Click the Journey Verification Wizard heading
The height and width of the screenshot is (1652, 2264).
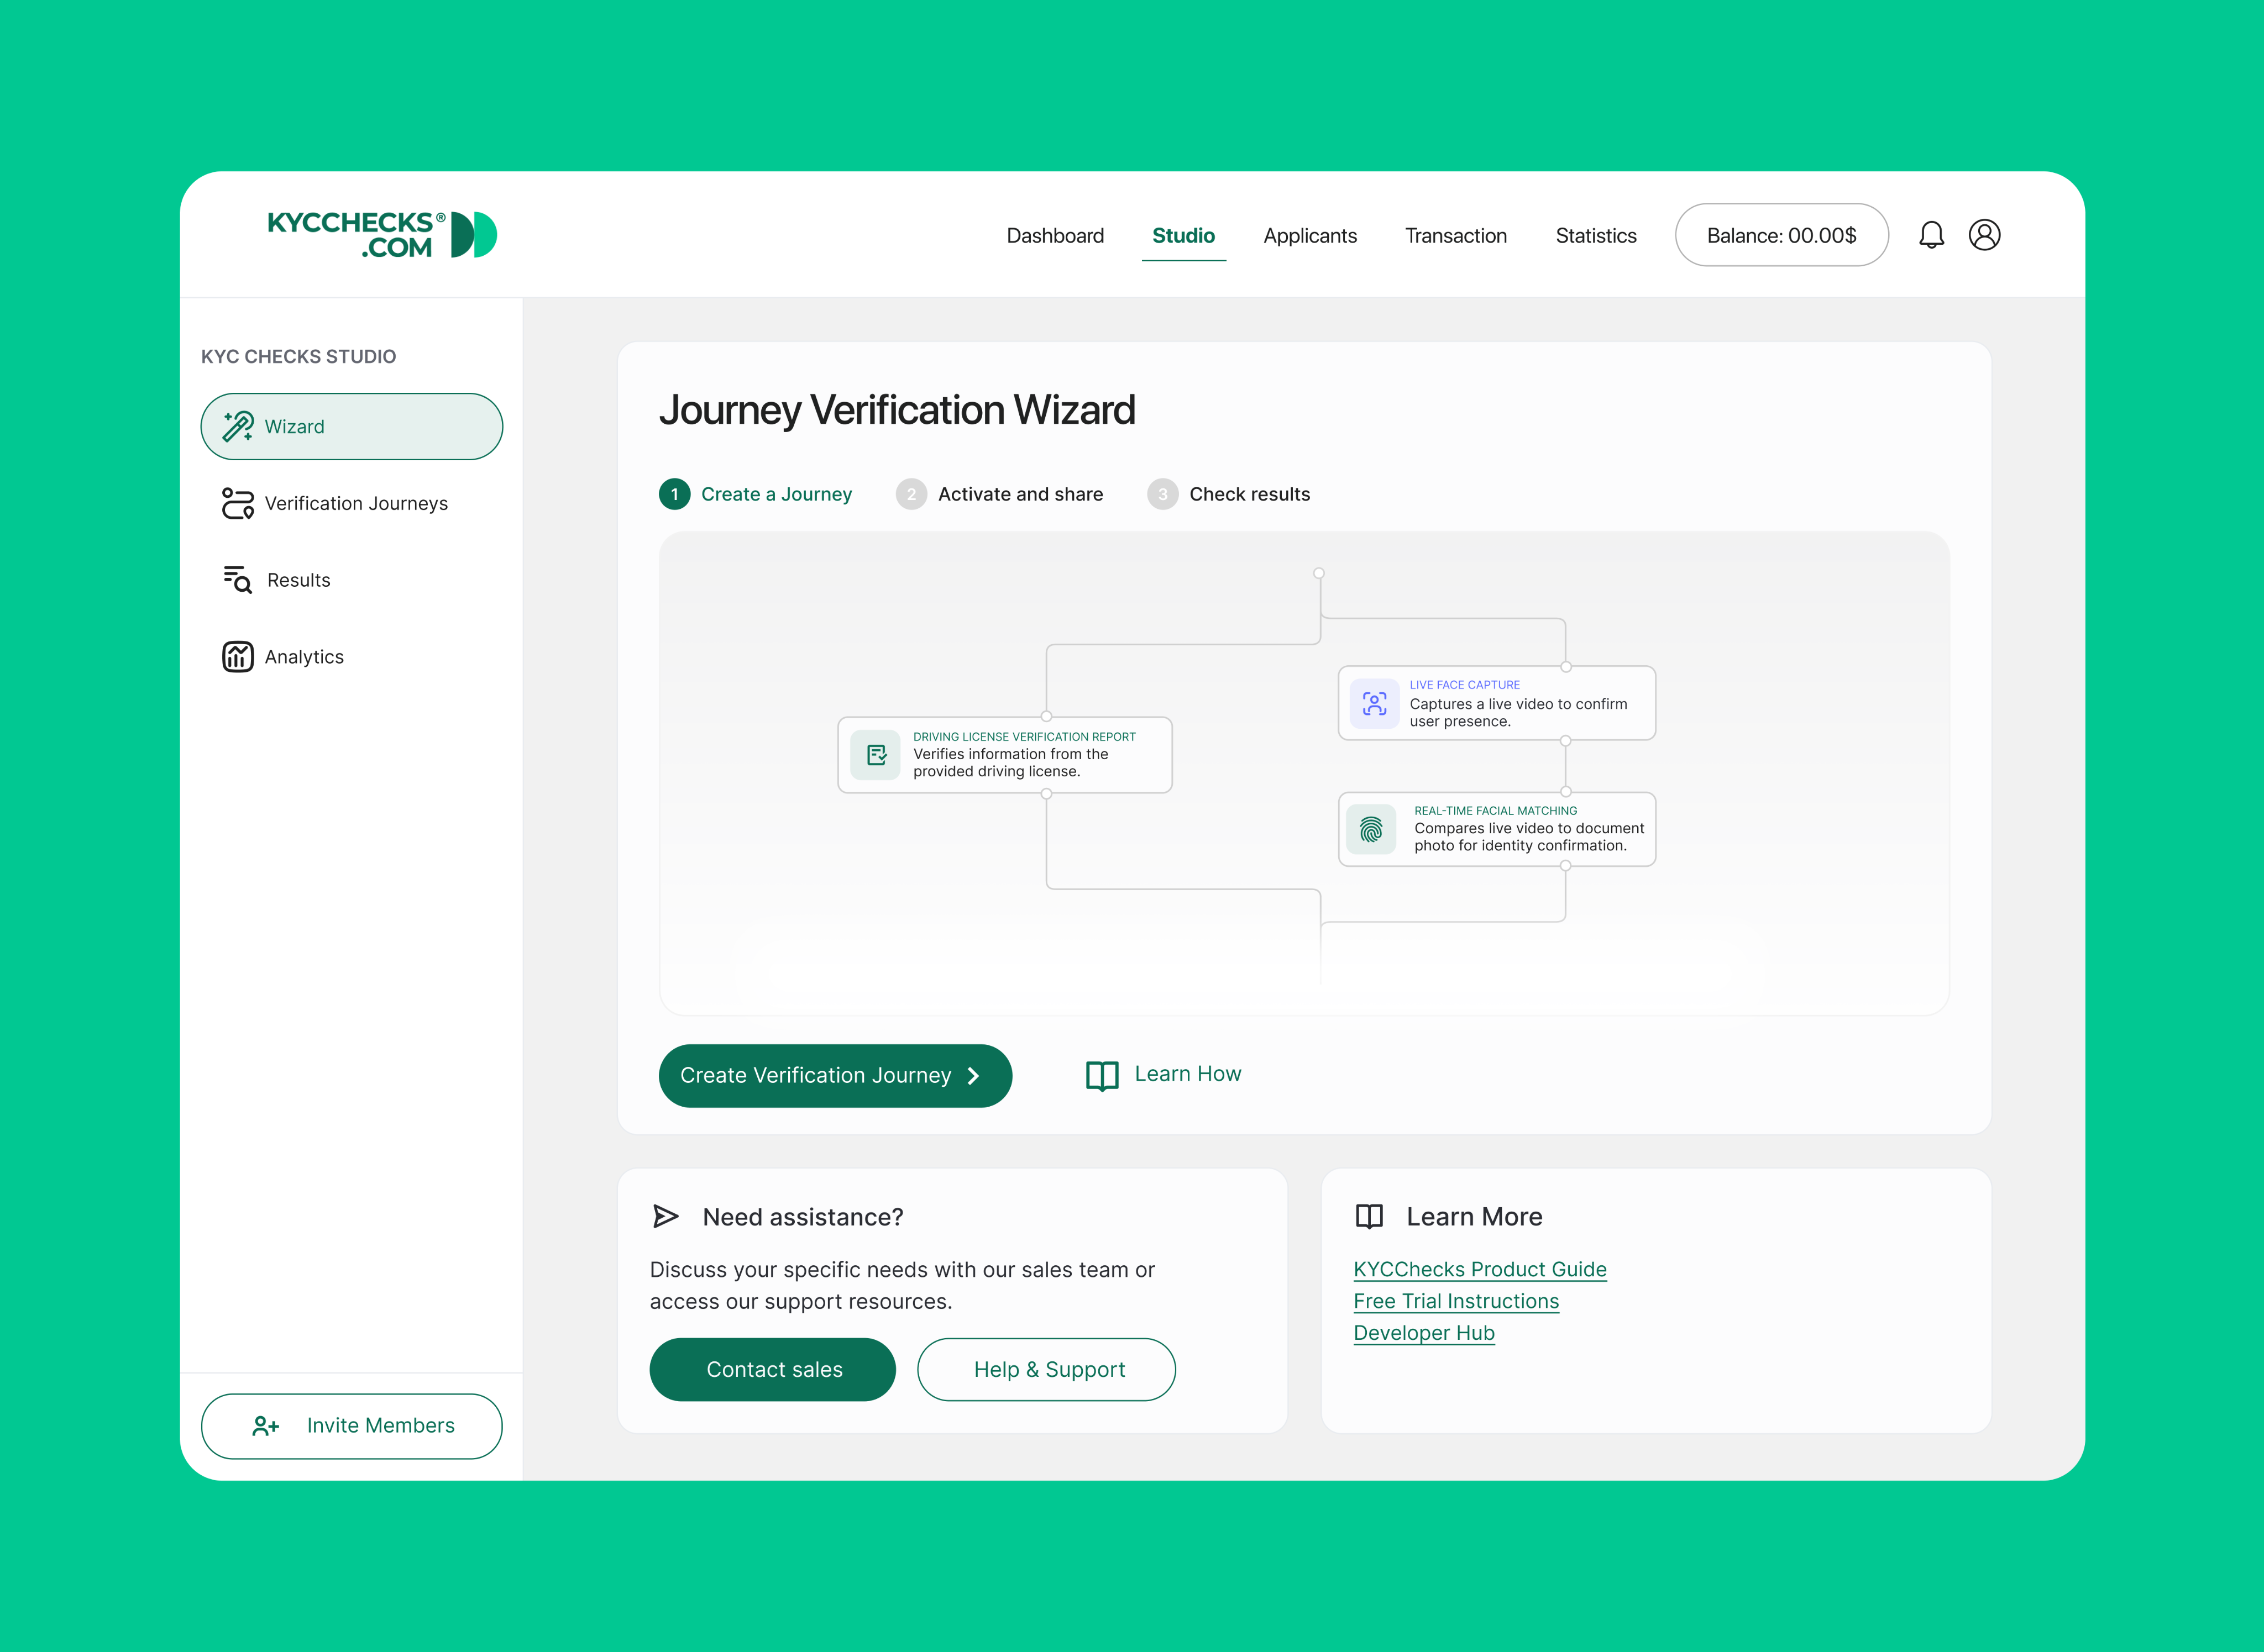(x=898, y=410)
